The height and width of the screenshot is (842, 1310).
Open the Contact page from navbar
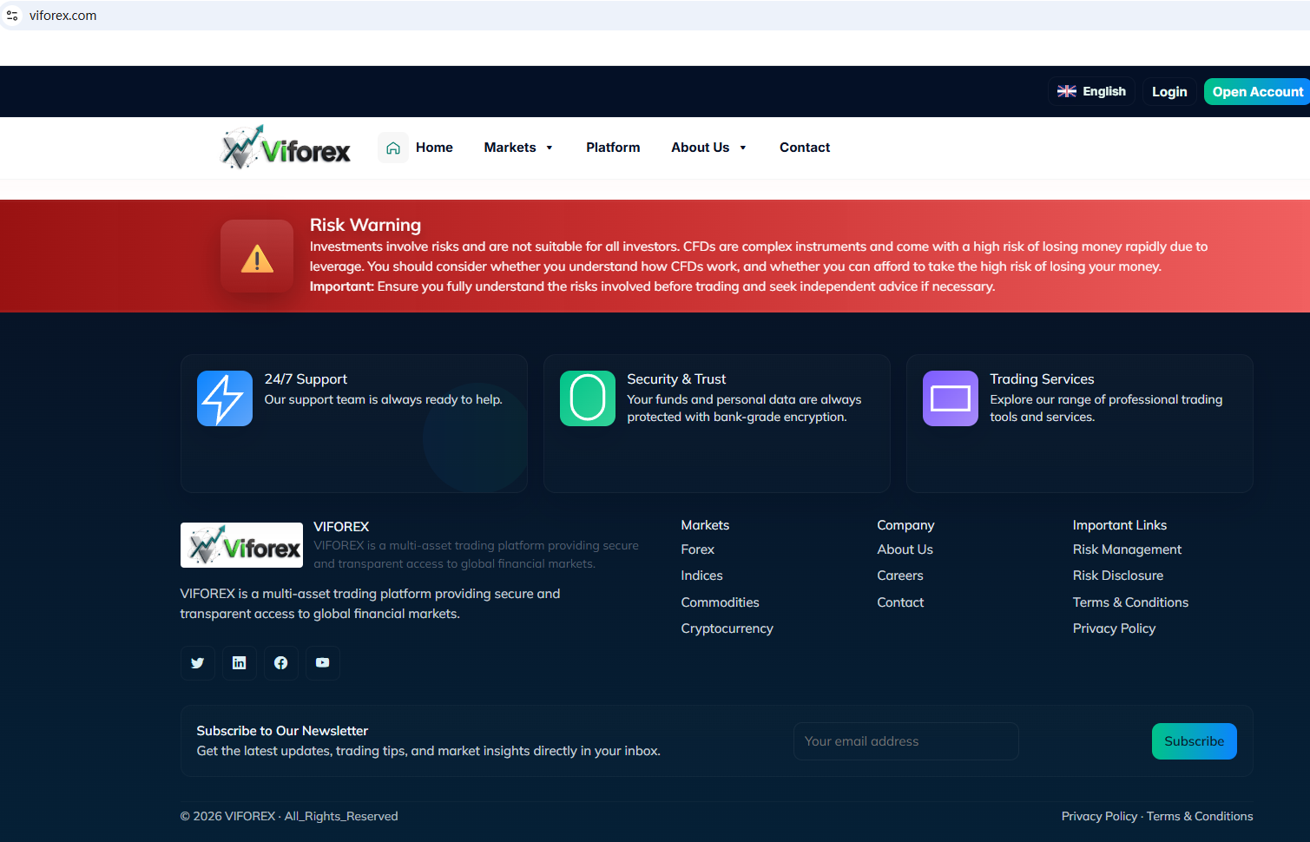point(805,148)
